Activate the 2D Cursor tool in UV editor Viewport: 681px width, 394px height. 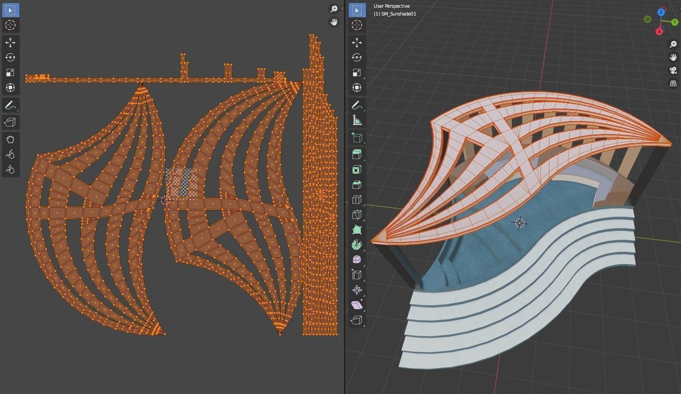[10, 25]
